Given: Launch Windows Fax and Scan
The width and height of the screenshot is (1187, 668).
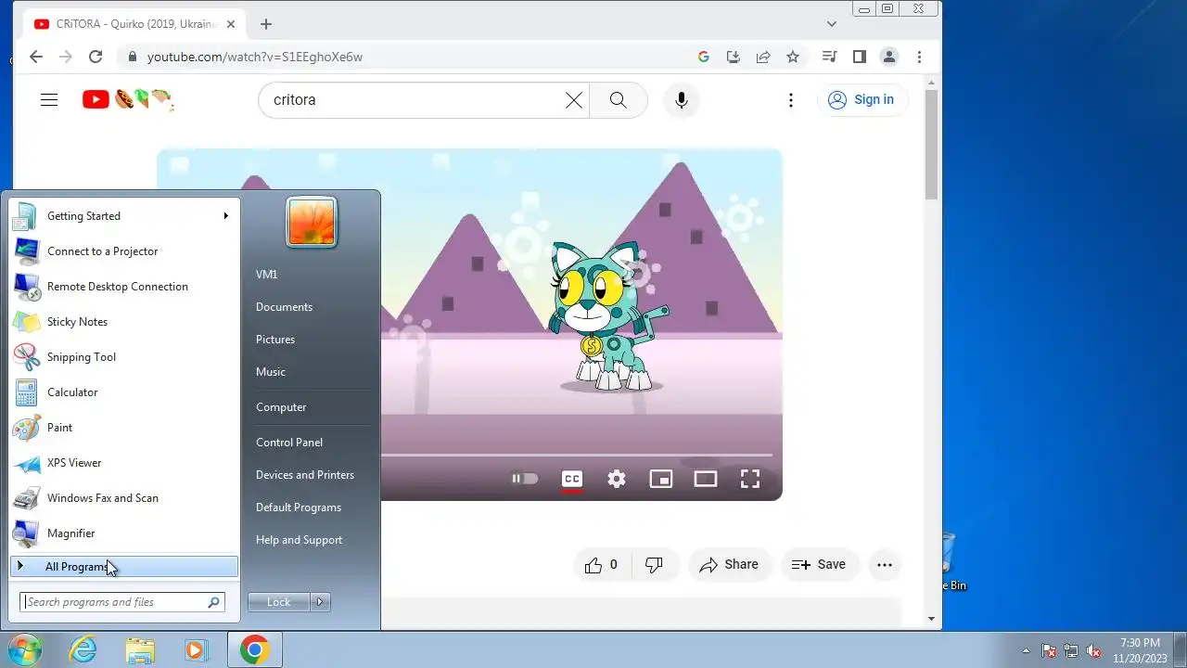Looking at the screenshot, I should point(124,498).
